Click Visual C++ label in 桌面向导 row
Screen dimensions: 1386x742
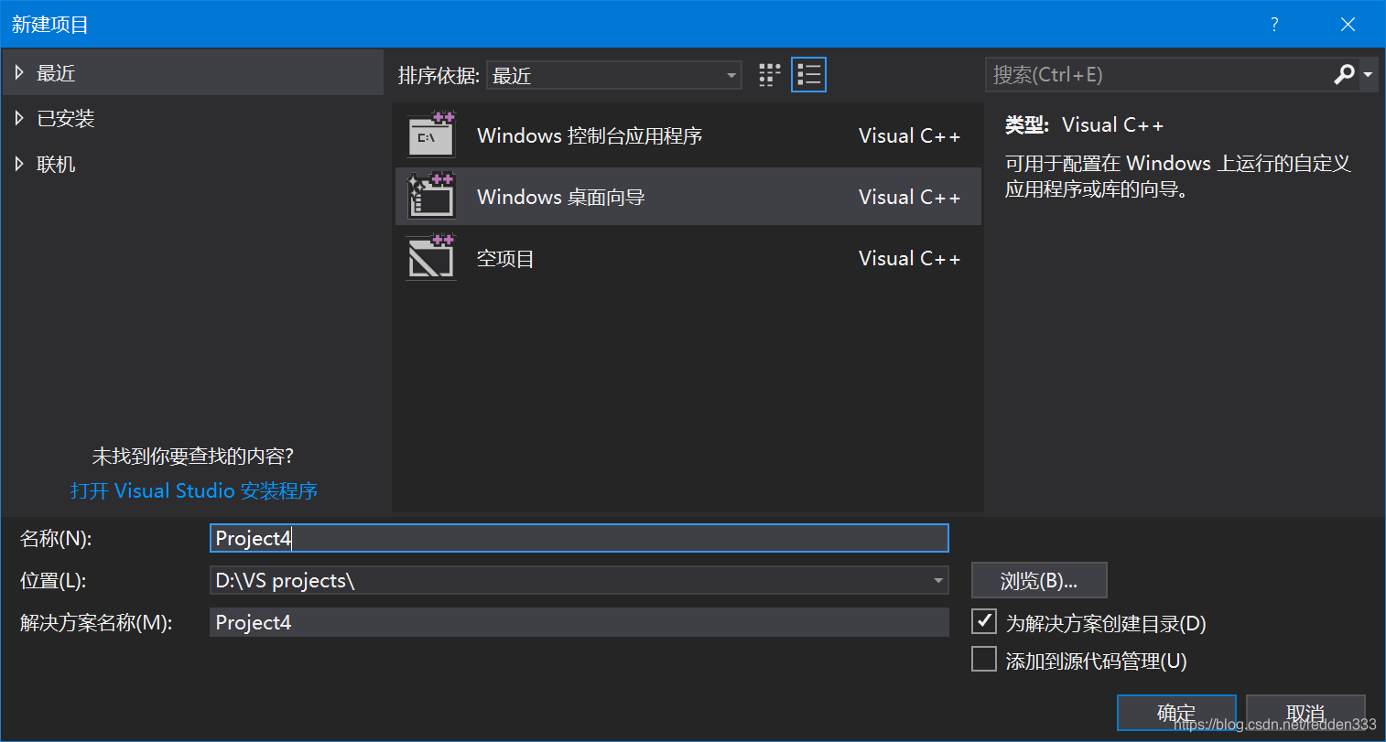tap(910, 198)
